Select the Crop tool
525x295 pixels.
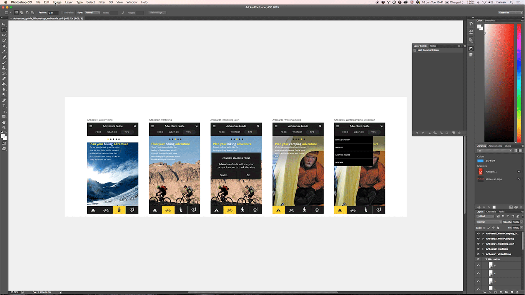[4, 46]
